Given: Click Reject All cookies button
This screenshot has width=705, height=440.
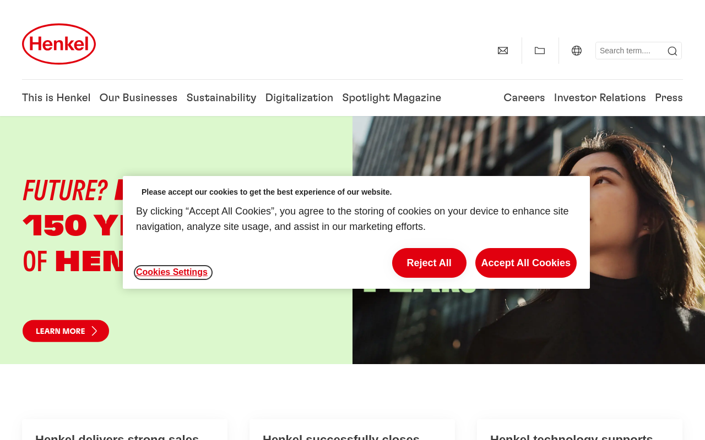Looking at the screenshot, I should (429, 263).
